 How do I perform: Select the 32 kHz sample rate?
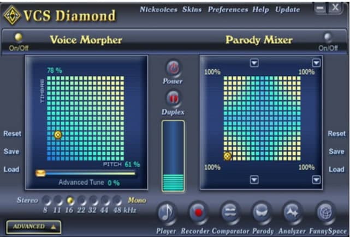93,200
